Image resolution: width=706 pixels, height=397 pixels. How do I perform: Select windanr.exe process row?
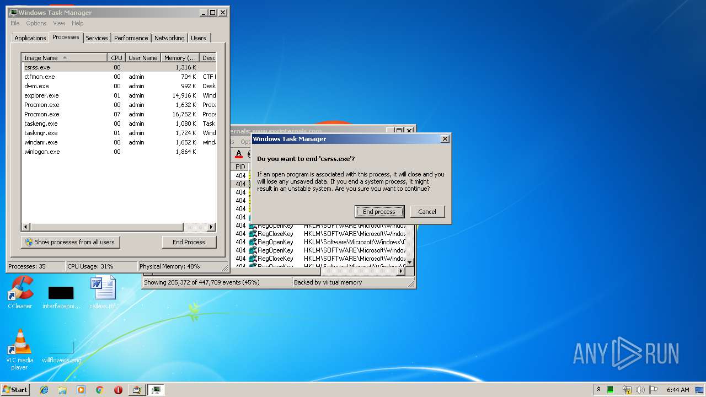coord(119,142)
